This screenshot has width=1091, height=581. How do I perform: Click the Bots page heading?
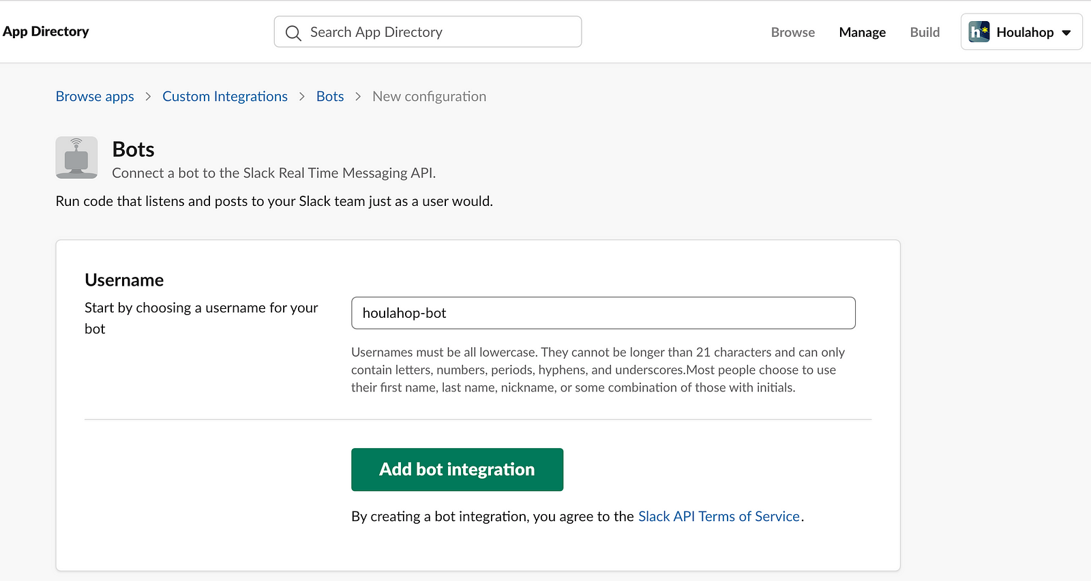[134, 149]
